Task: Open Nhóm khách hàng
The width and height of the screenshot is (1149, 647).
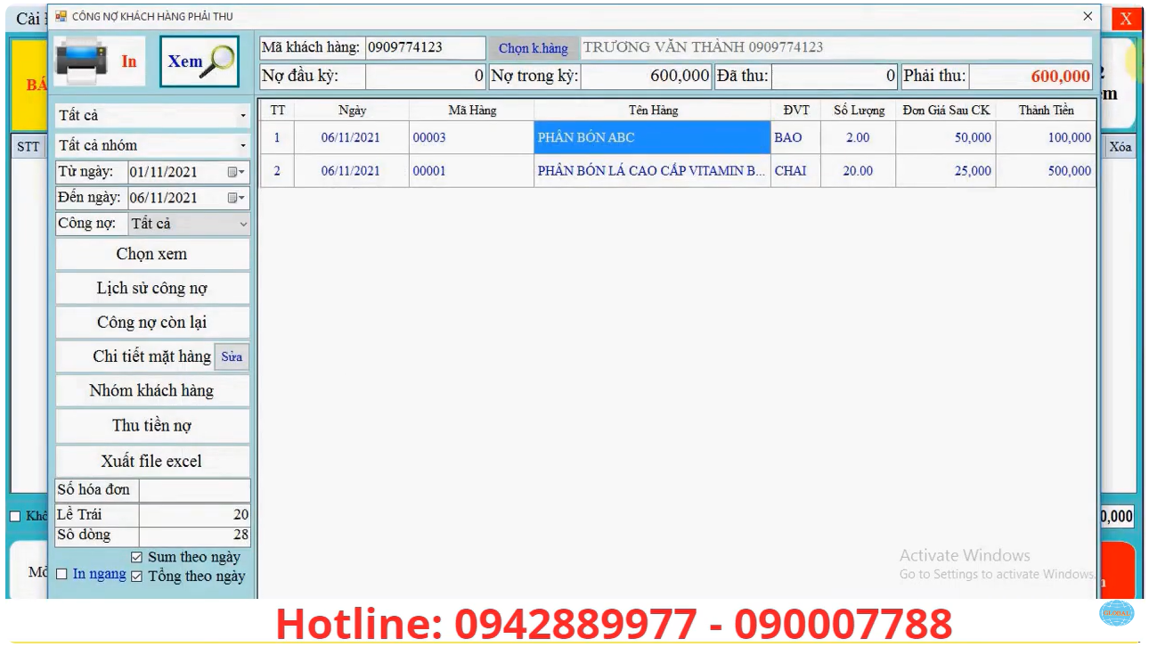Action: (x=152, y=390)
